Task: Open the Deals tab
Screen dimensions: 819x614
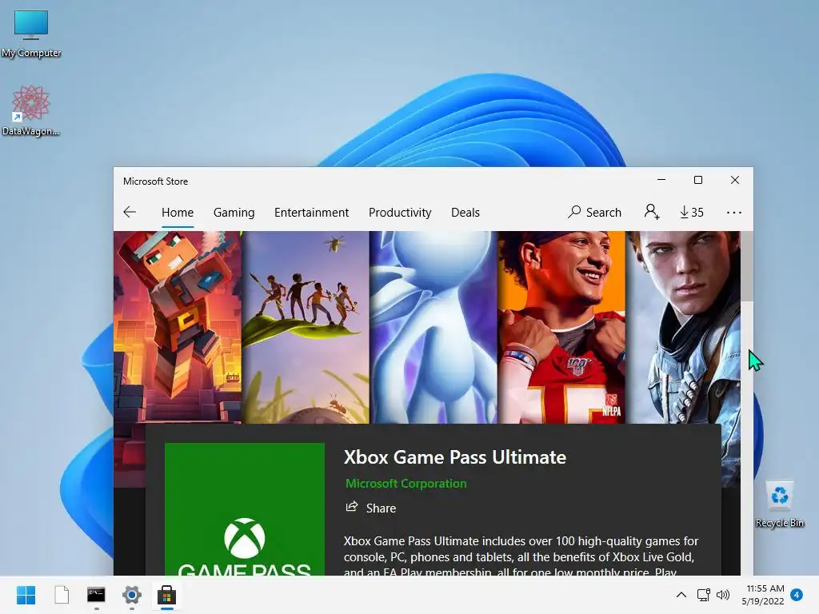Action: pos(465,213)
